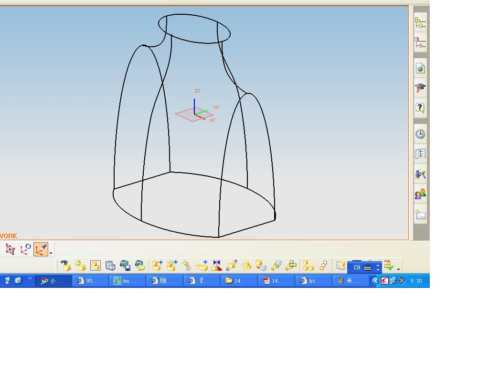The width and height of the screenshot is (489, 366).
Task: Click the volume speaker tray icon
Action: pyautogui.click(x=401, y=281)
